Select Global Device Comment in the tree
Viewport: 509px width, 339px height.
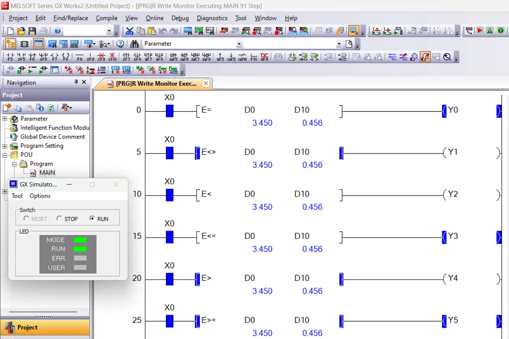53,137
